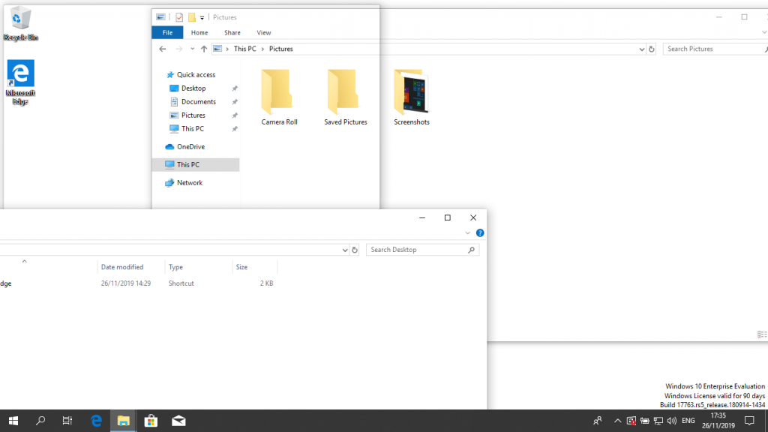Screen dimensions: 768x432
Task: Open taskbar search
Action: click(x=40, y=421)
